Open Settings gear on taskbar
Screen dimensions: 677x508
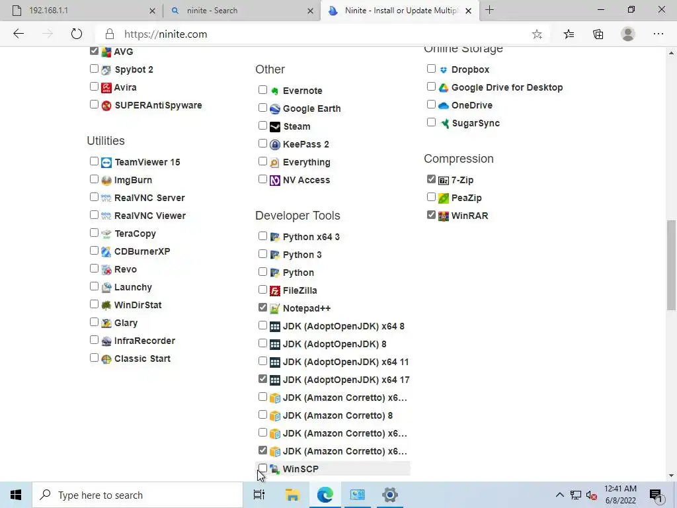pos(390,495)
